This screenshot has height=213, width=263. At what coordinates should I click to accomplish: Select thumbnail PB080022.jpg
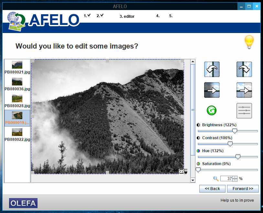click(x=17, y=135)
